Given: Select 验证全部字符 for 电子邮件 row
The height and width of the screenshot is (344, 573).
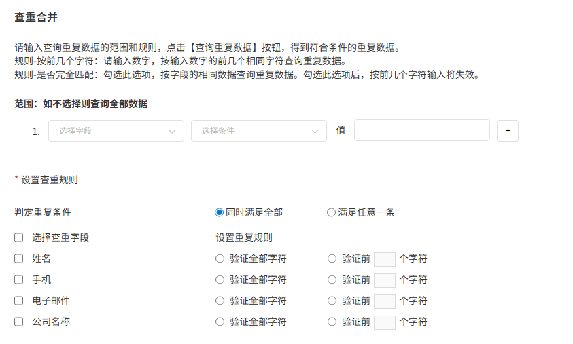Looking at the screenshot, I should tap(220, 301).
